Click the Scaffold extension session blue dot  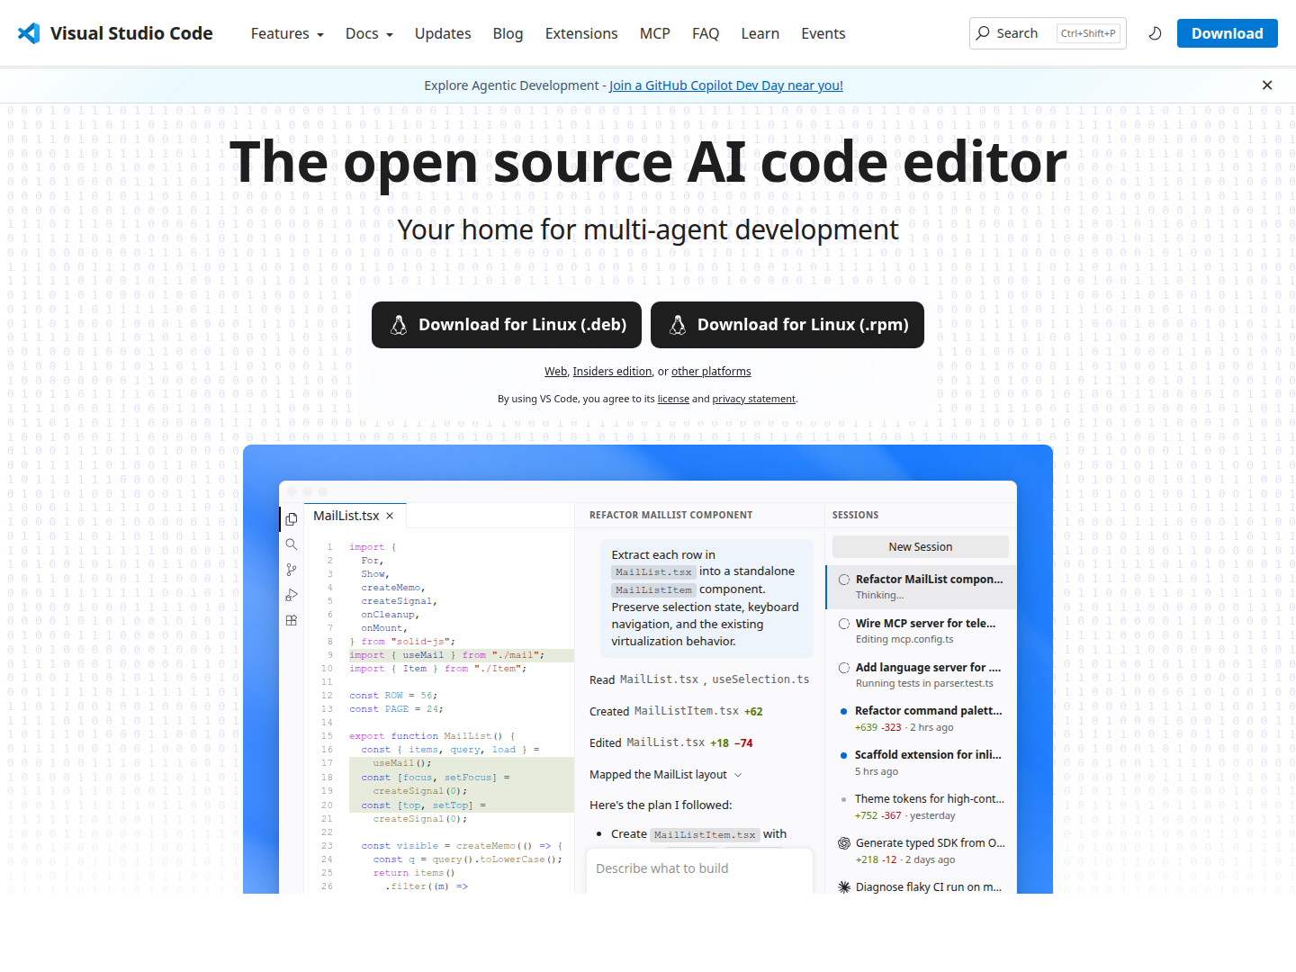click(x=843, y=755)
